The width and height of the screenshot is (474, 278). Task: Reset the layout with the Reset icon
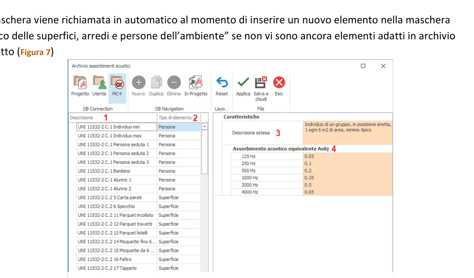point(221,82)
